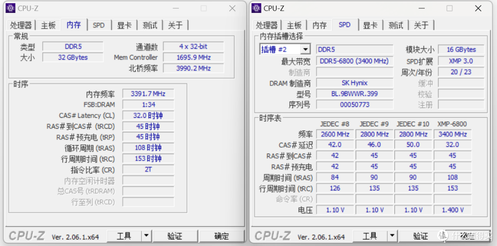
Task: Click 型号 value BL.9BWWR.399
Action: (355, 94)
